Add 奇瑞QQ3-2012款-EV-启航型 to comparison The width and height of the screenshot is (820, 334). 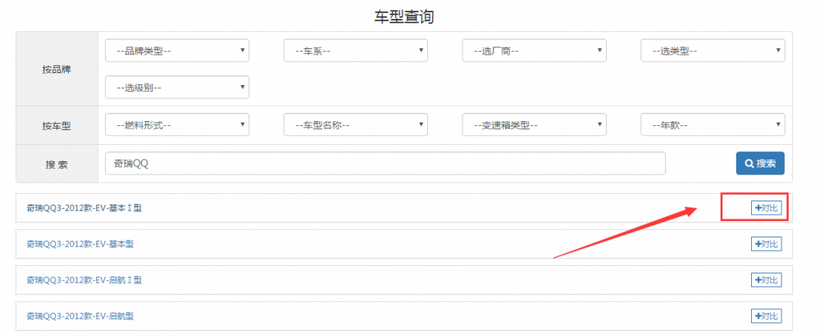(x=767, y=316)
